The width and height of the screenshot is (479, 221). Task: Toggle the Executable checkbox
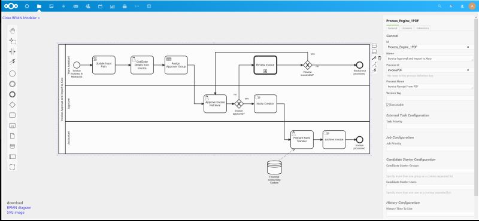pos(388,105)
